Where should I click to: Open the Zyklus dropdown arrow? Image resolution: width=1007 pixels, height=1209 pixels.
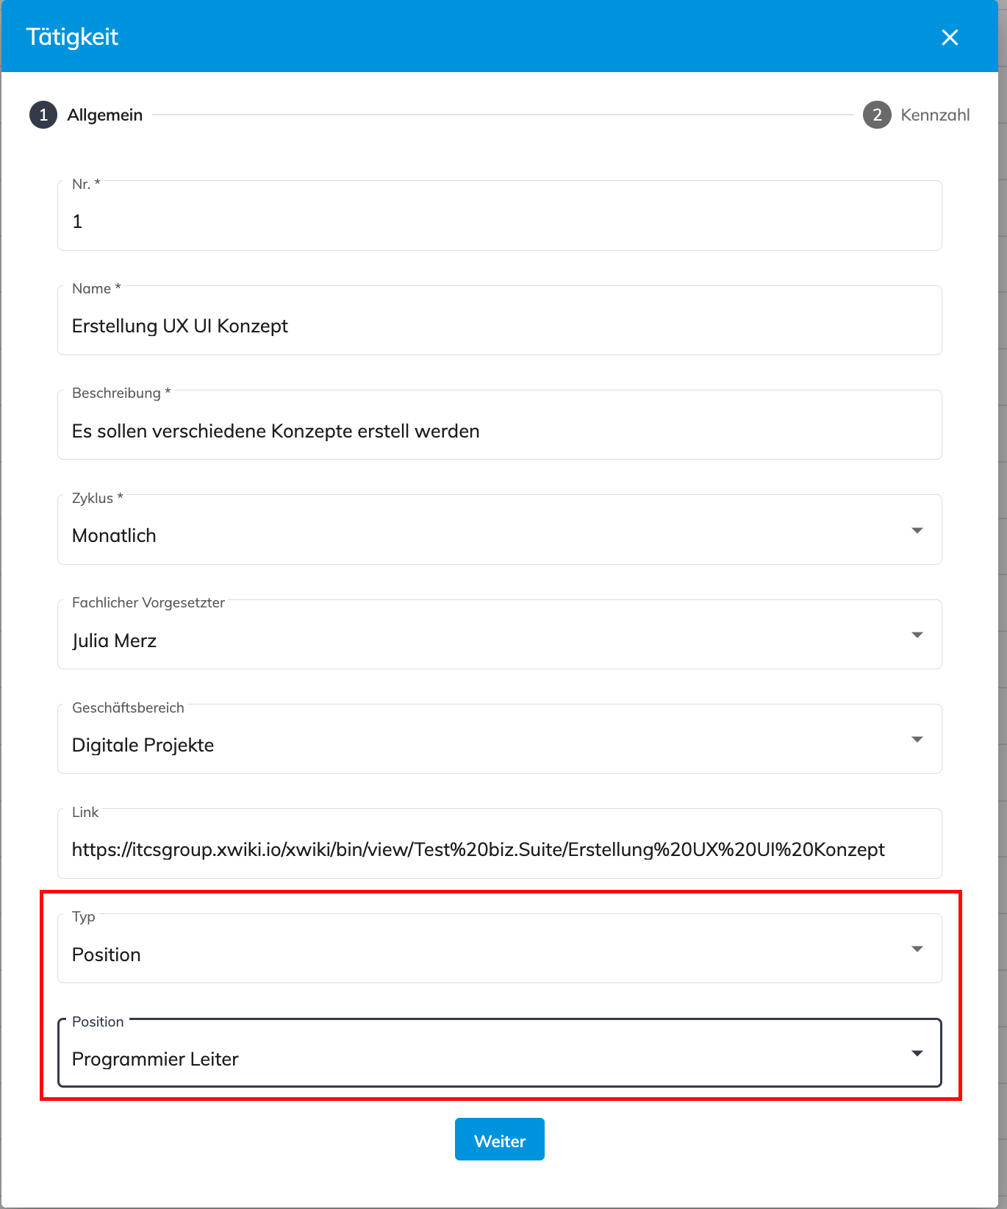click(917, 530)
